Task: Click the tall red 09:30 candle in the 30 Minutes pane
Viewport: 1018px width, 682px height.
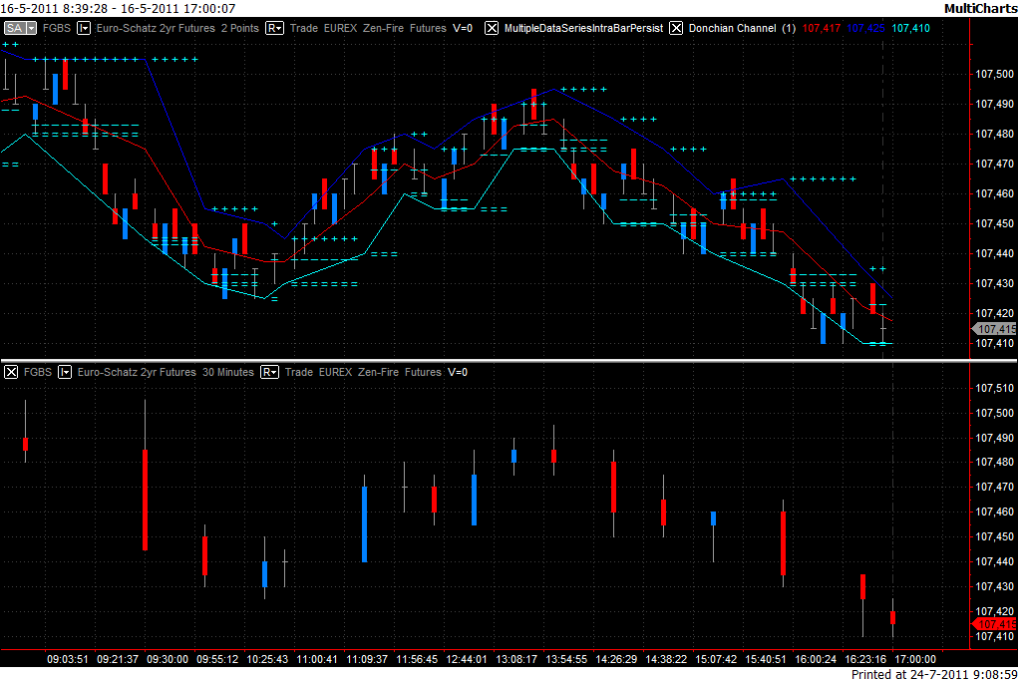Action: pos(145,500)
